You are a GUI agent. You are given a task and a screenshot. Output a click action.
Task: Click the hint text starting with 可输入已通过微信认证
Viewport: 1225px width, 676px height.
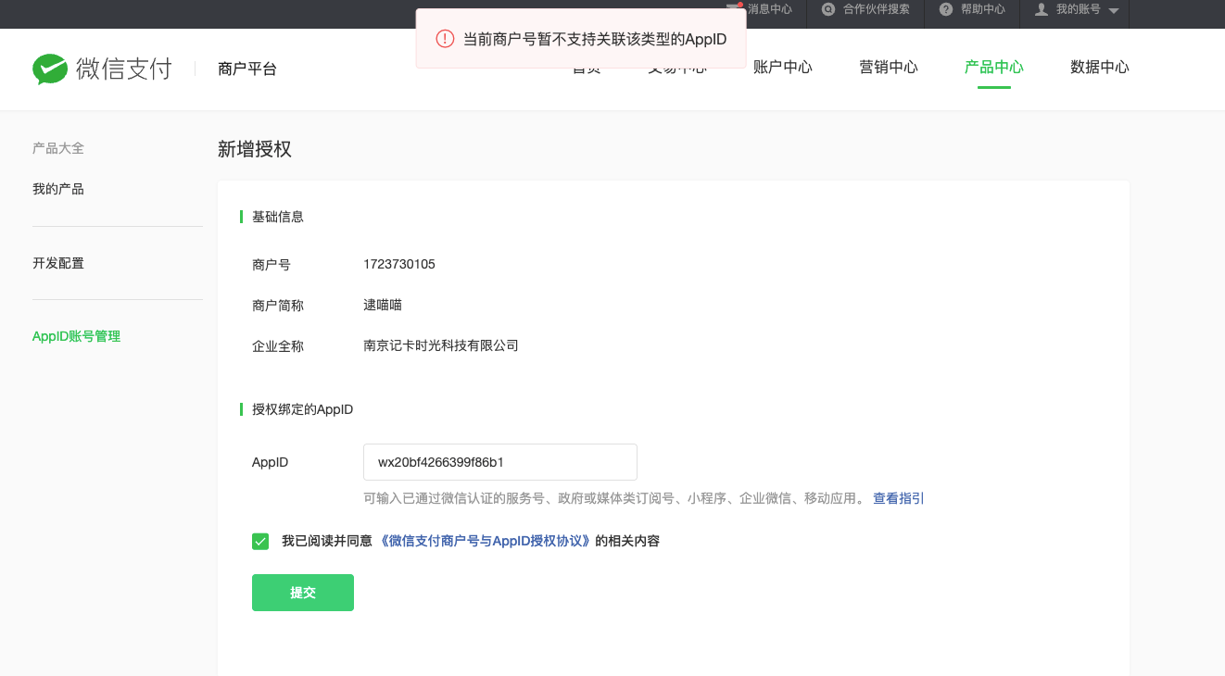pos(614,498)
